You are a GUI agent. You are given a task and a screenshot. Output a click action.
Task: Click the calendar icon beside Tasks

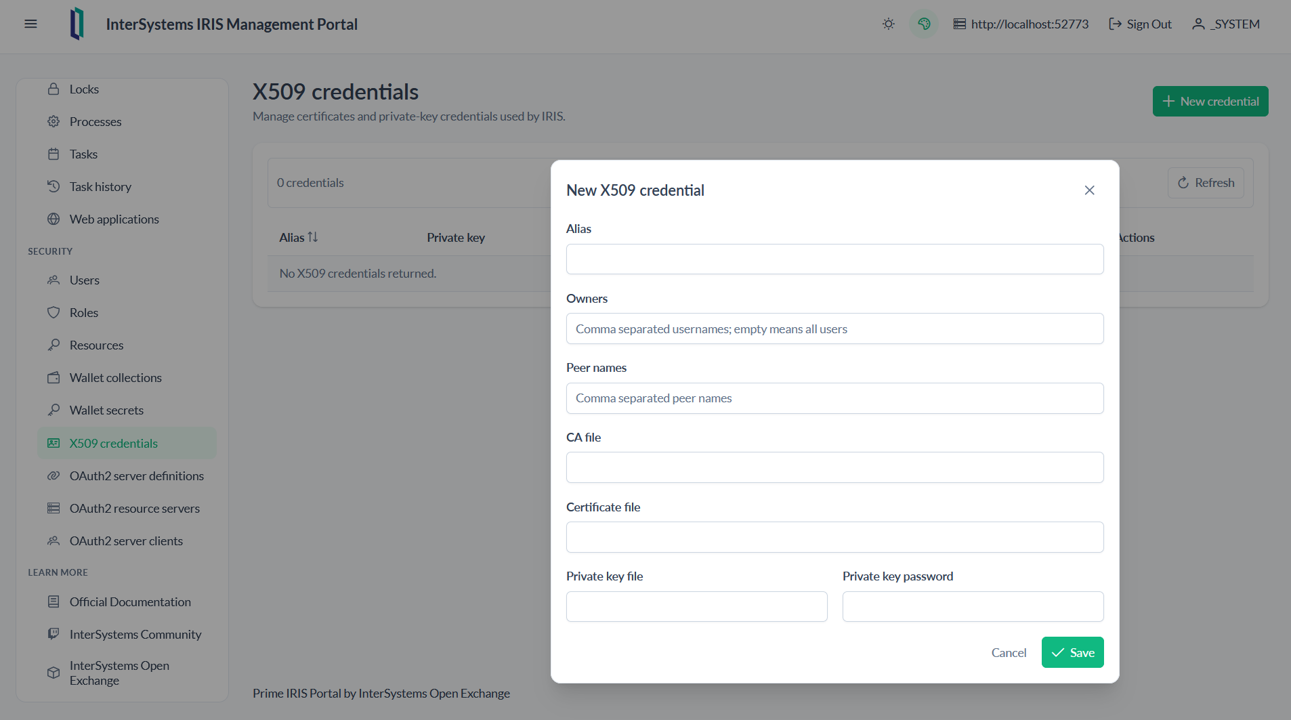[x=54, y=154]
